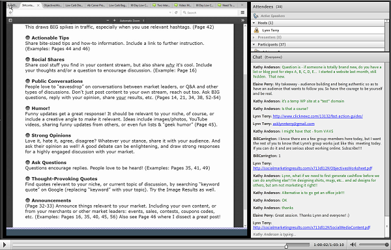Collapse the Hosts (1) group
391x250 pixels.
coord(254,23)
